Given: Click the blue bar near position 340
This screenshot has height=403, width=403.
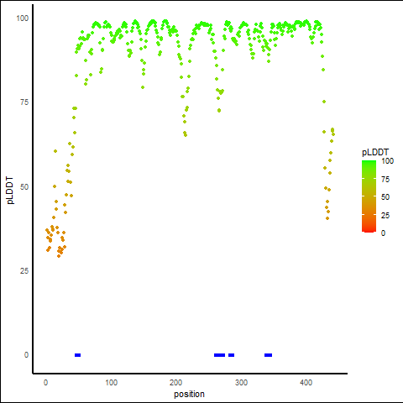Looking at the screenshot, I should tap(268, 355).
